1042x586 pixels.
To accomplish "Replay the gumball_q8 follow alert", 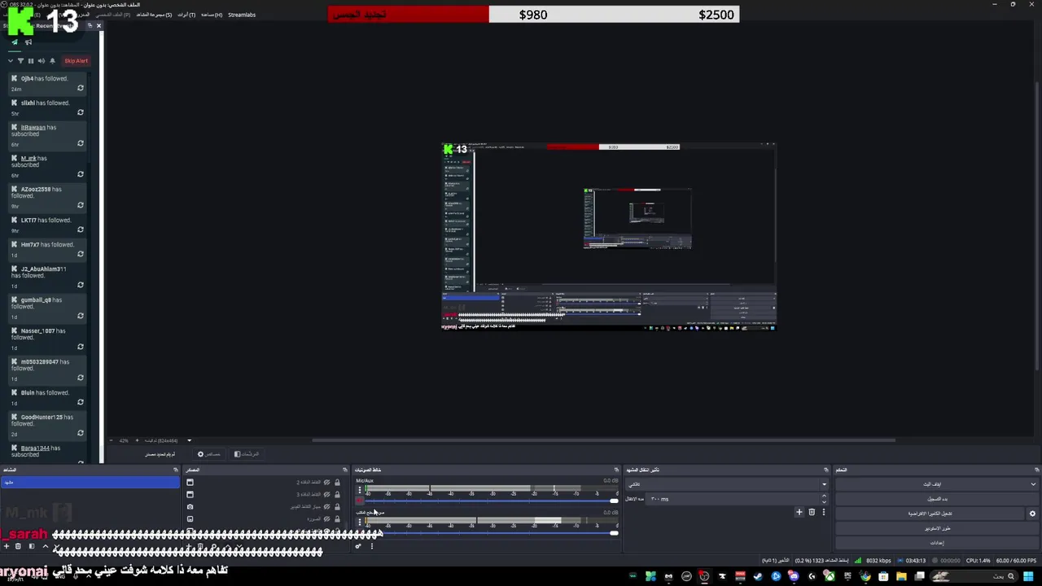I will click(80, 316).
